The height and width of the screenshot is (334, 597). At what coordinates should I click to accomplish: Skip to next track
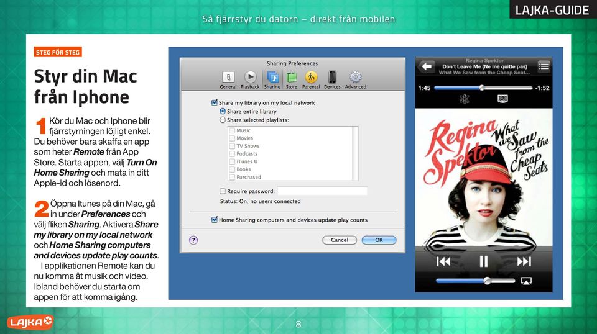point(524,261)
